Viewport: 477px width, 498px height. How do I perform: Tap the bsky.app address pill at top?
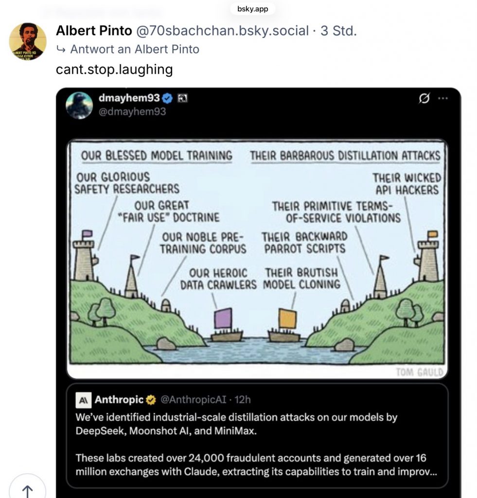pyautogui.click(x=252, y=9)
